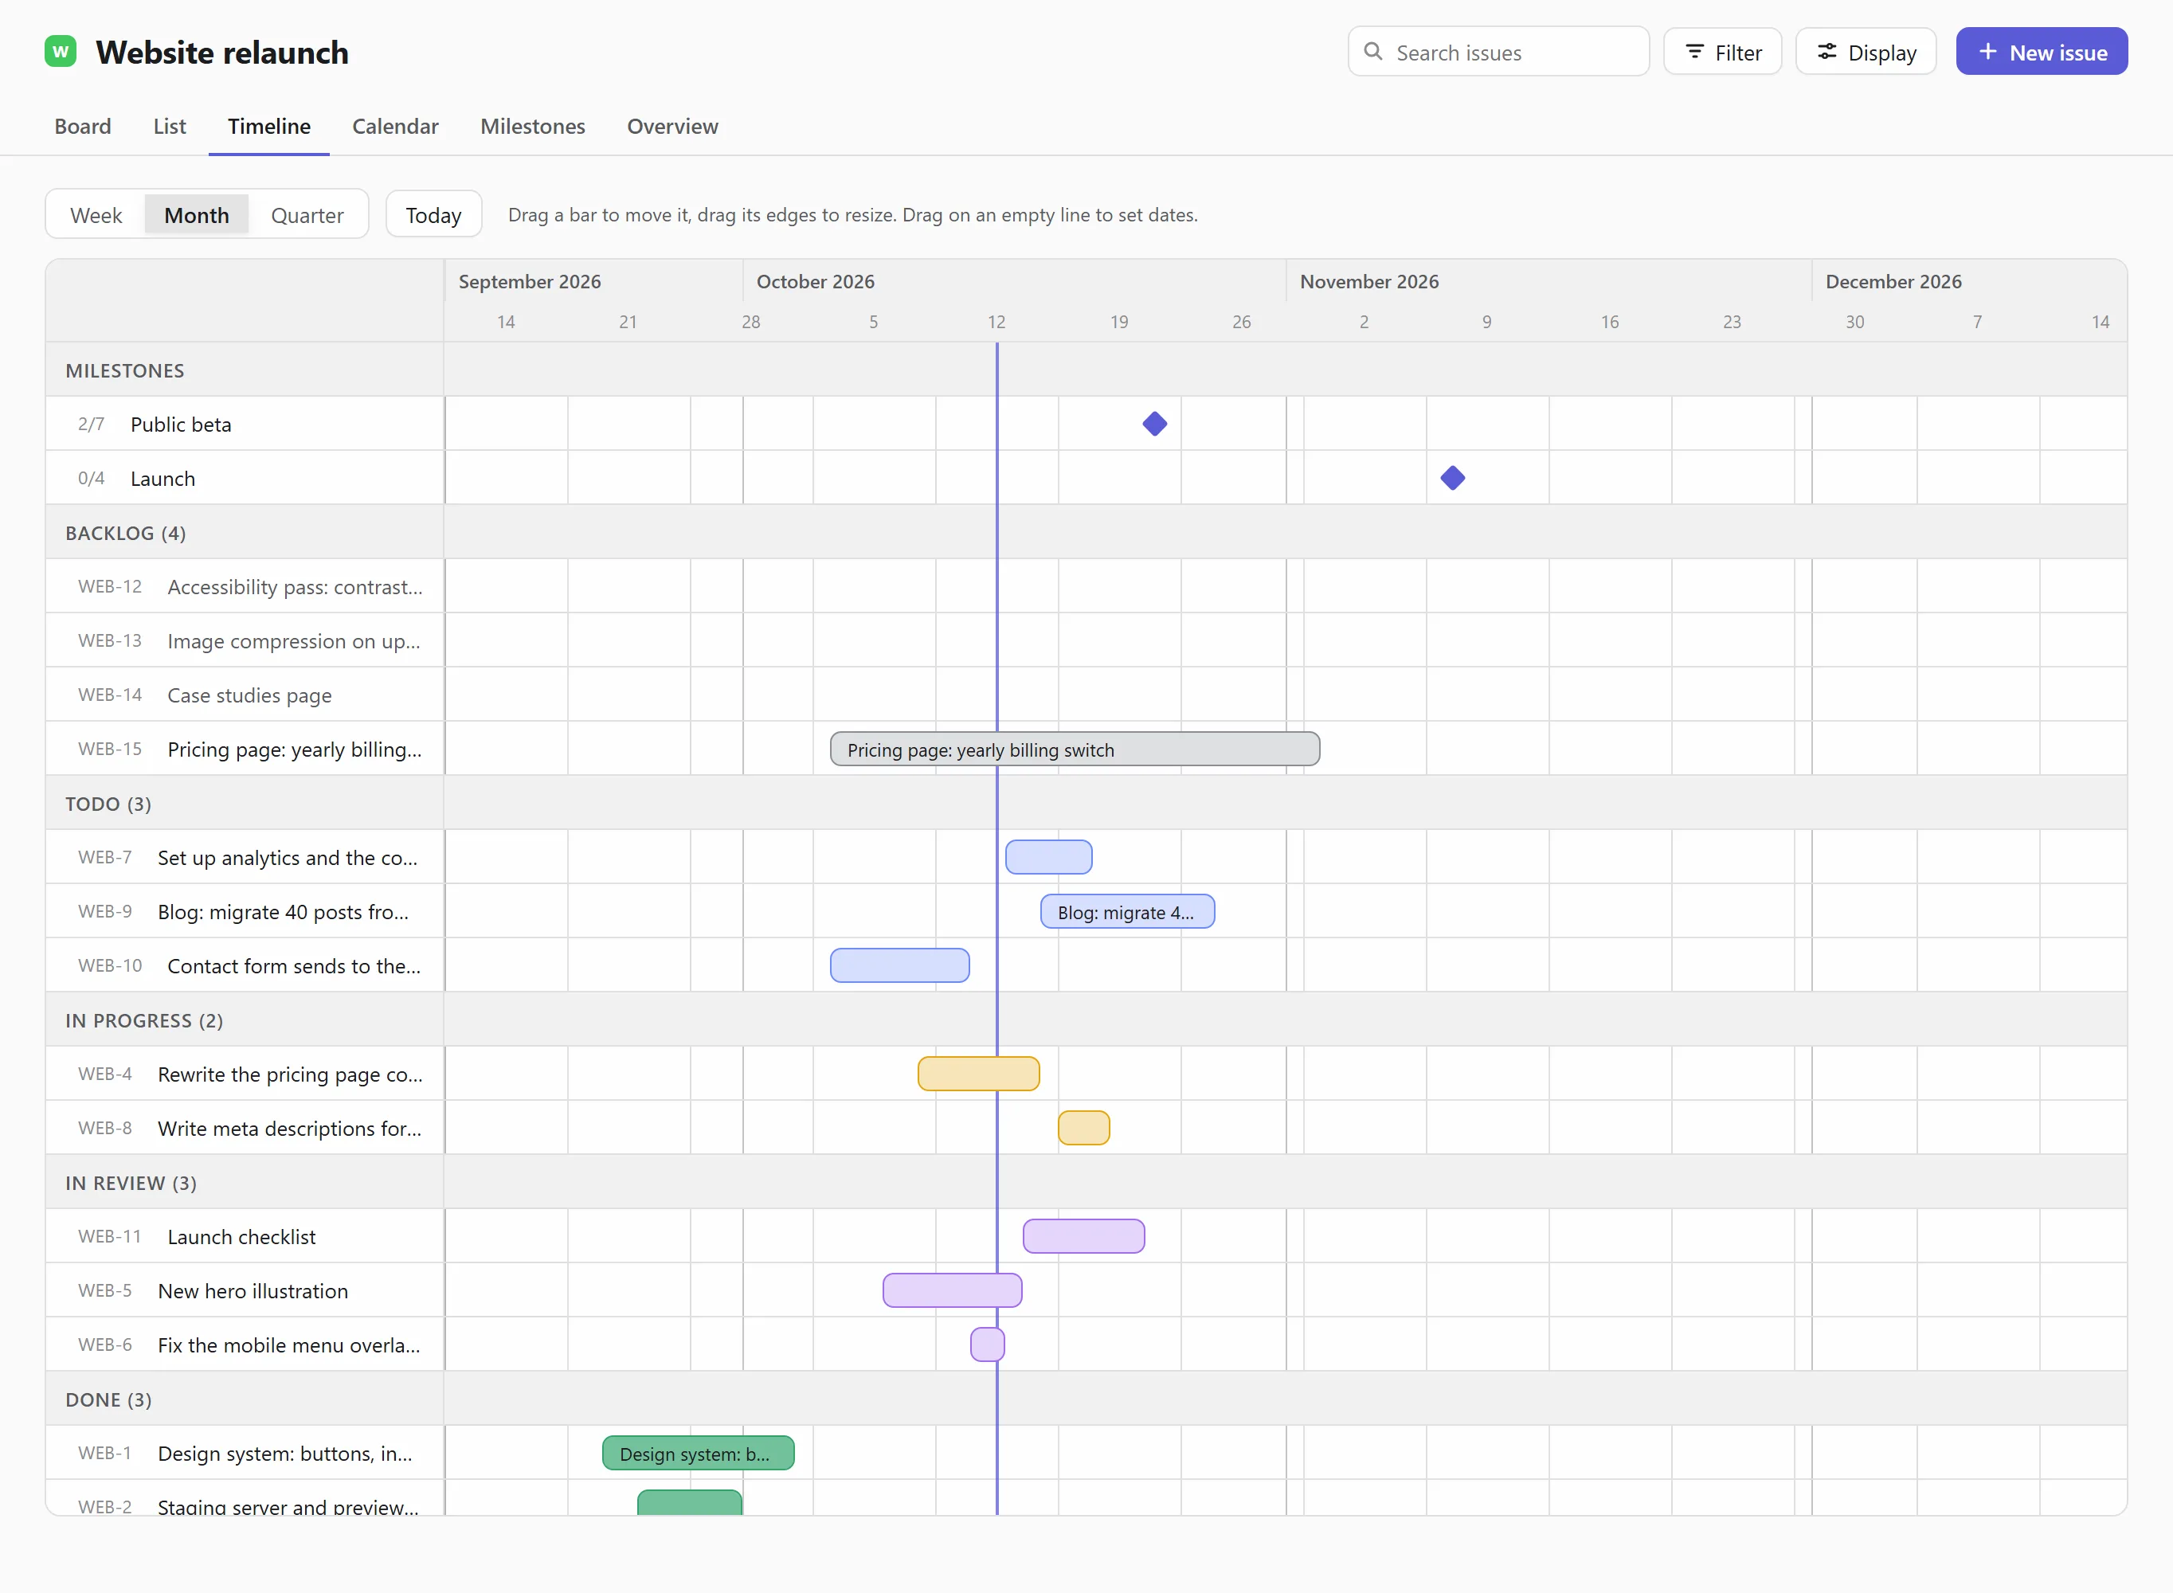Select the orange WEB-8 meta descriptions bar
Screen dimensions: 2173x1593
coord(1083,1127)
